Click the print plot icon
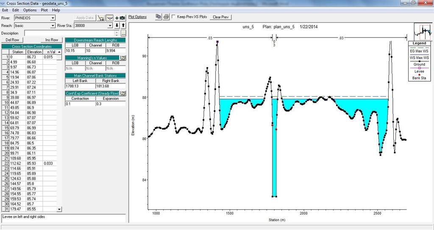This screenshot has width=434, height=230. pyautogui.click(x=166, y=17)
